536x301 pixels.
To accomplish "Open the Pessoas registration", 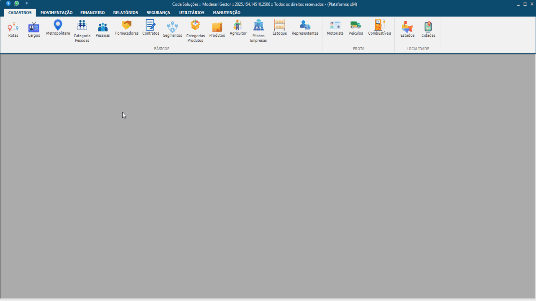I will tap(103, 30).
